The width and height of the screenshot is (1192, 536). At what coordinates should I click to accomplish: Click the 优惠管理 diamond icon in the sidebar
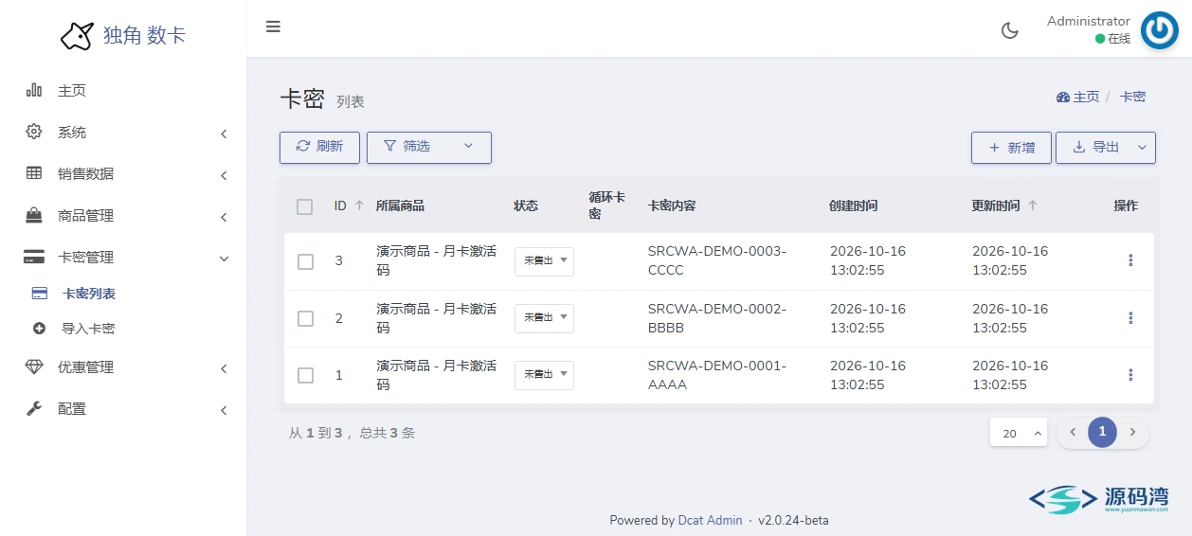click(34, 366)
